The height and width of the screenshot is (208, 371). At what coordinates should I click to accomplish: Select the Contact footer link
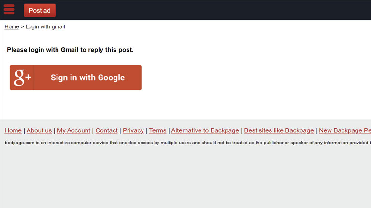coord(106,130)
